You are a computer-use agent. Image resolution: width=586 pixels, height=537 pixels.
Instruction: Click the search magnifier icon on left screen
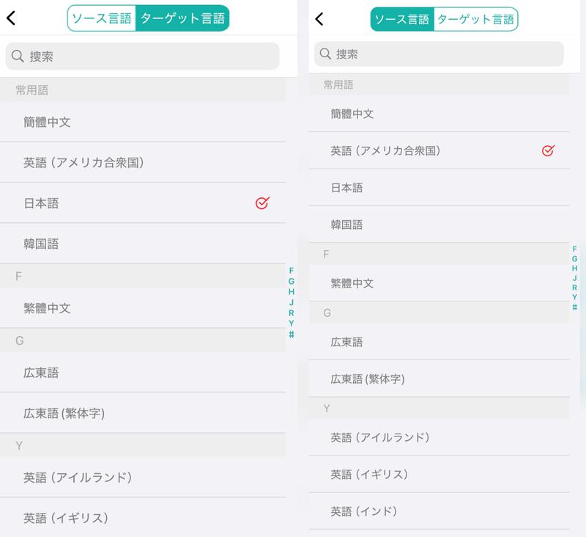pyautogui.click(x=18, y=56)
